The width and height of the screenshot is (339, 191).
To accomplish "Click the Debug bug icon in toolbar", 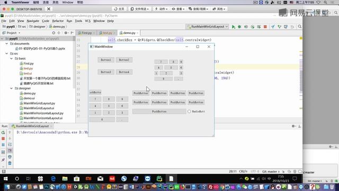I will click(x=239, y=27).
